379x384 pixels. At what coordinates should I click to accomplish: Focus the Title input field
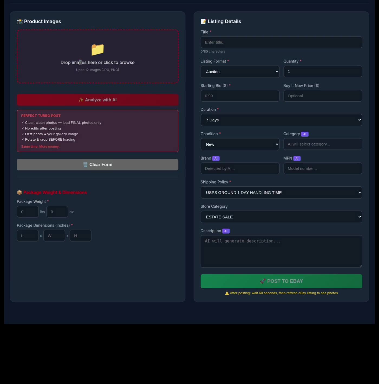pyautogui.click(x=281, y=42)
